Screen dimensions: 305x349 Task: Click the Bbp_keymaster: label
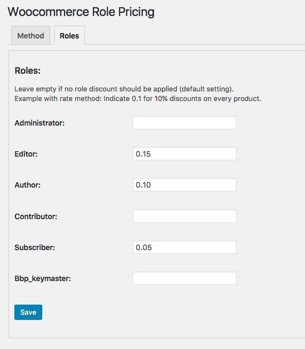click(43, 278)
